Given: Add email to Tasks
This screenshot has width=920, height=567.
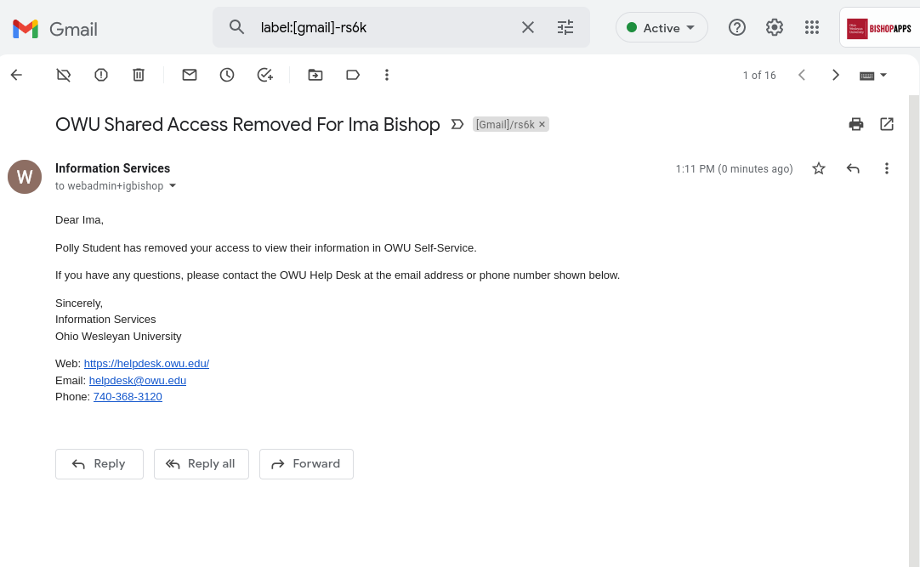Looking at the screenshot, I should pos(264,75).
